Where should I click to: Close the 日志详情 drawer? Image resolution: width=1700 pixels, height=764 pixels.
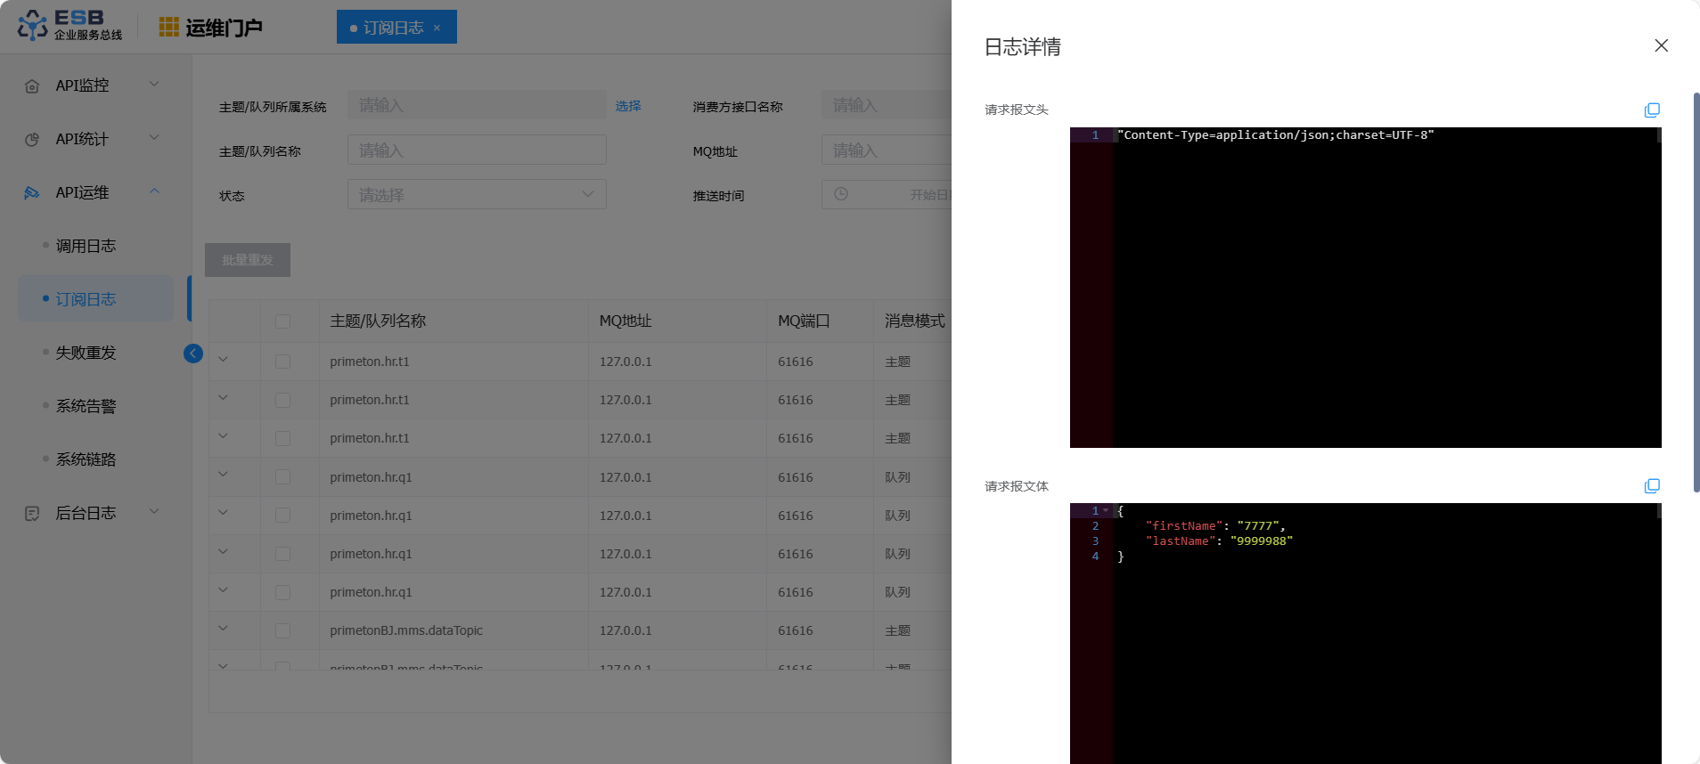pyautogui.click(x=1661, y=45)
